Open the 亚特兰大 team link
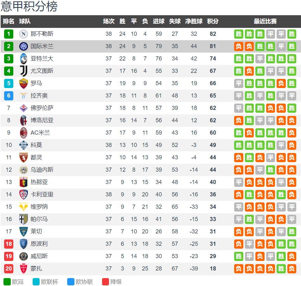301x286 pixels. (42, 59)
